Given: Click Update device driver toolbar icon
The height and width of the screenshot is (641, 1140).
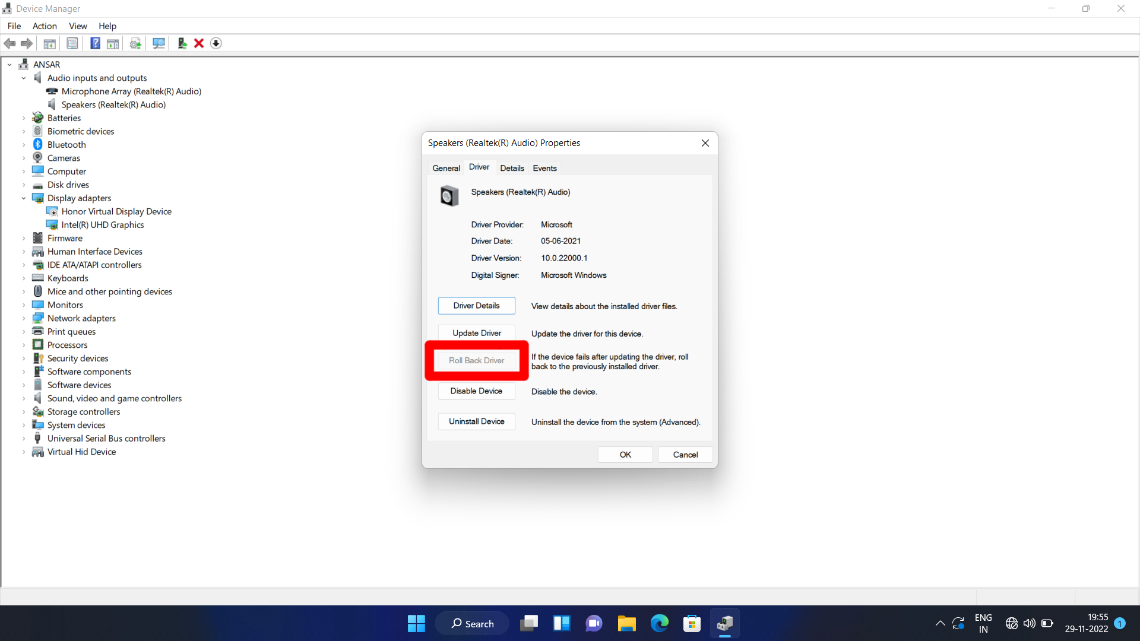Looking at the screenshot, I should (x=135, y=43).
